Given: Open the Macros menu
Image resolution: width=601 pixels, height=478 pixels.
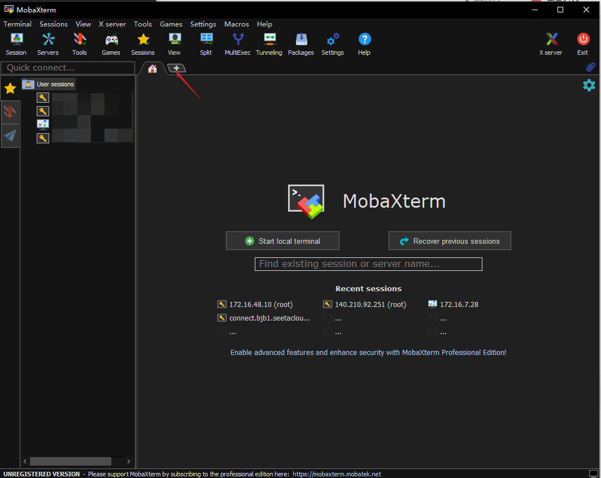Looking at the screenshot, I should click(236, 24).
